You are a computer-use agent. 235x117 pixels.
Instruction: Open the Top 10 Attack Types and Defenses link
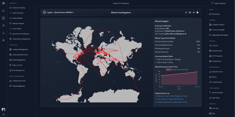coord(170,99)
